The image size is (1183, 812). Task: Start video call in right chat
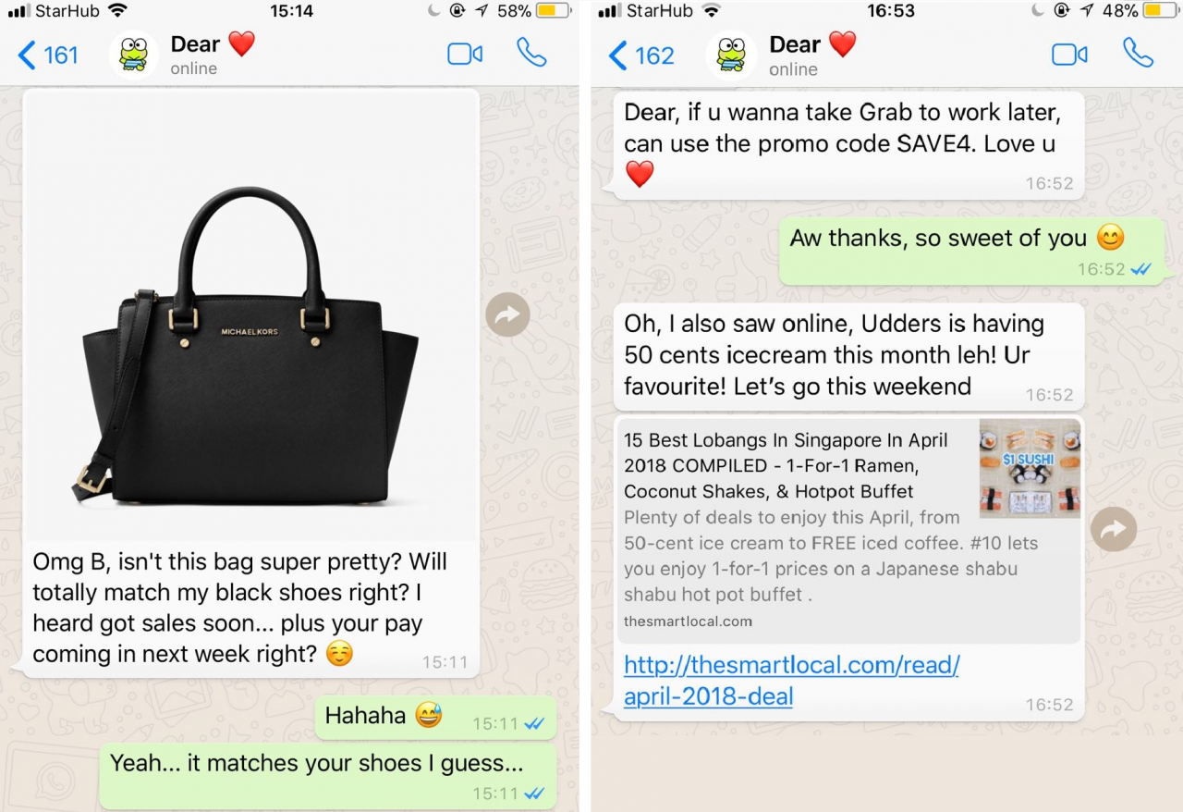[x=1069, y=55]
